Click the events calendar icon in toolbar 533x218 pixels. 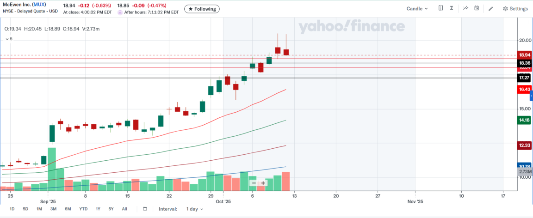click(x=477, y=8)
